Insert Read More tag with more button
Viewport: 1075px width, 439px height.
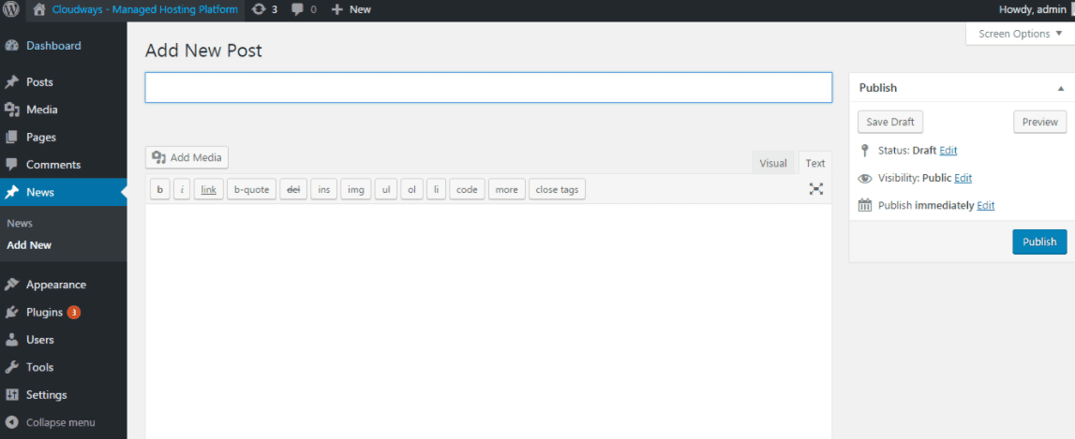(507, 190)
